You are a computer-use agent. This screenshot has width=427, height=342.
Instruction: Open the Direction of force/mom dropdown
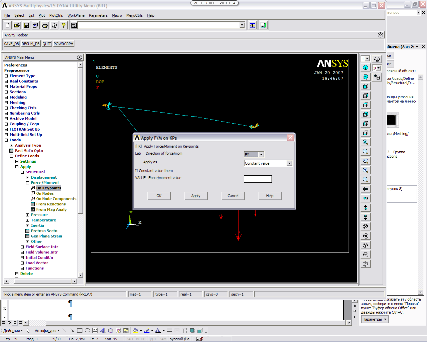pos(262,154)
